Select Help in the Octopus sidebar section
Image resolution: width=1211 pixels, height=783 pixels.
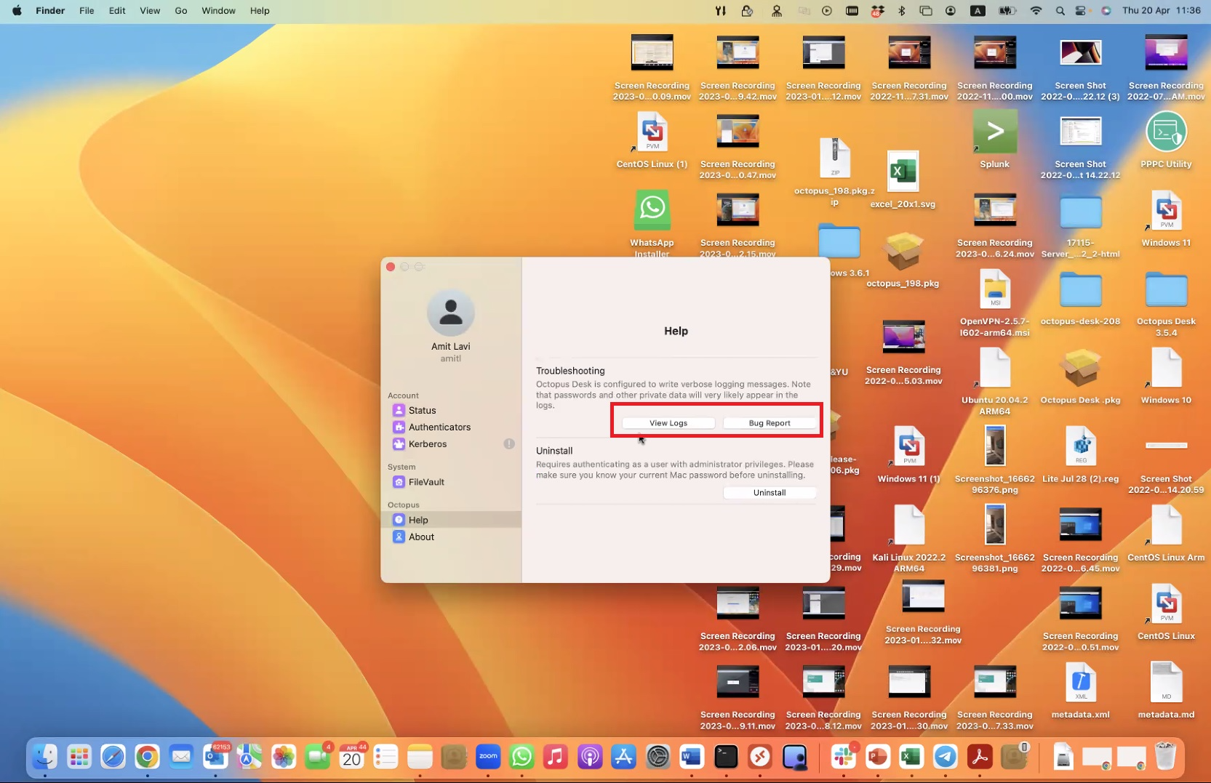451,520
